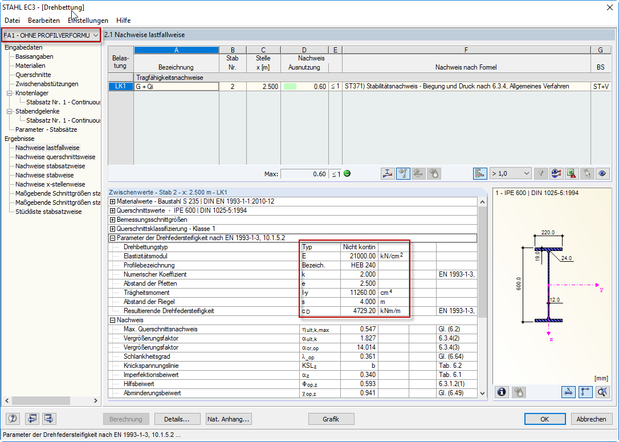This screenshot has width=619, height=442.
Task: Confirm with the OK button
Action: point(545,419)
